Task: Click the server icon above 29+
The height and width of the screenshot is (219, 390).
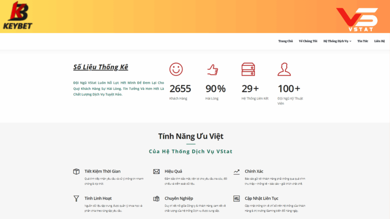Action: pyautogui.click(x=248, y=69)
